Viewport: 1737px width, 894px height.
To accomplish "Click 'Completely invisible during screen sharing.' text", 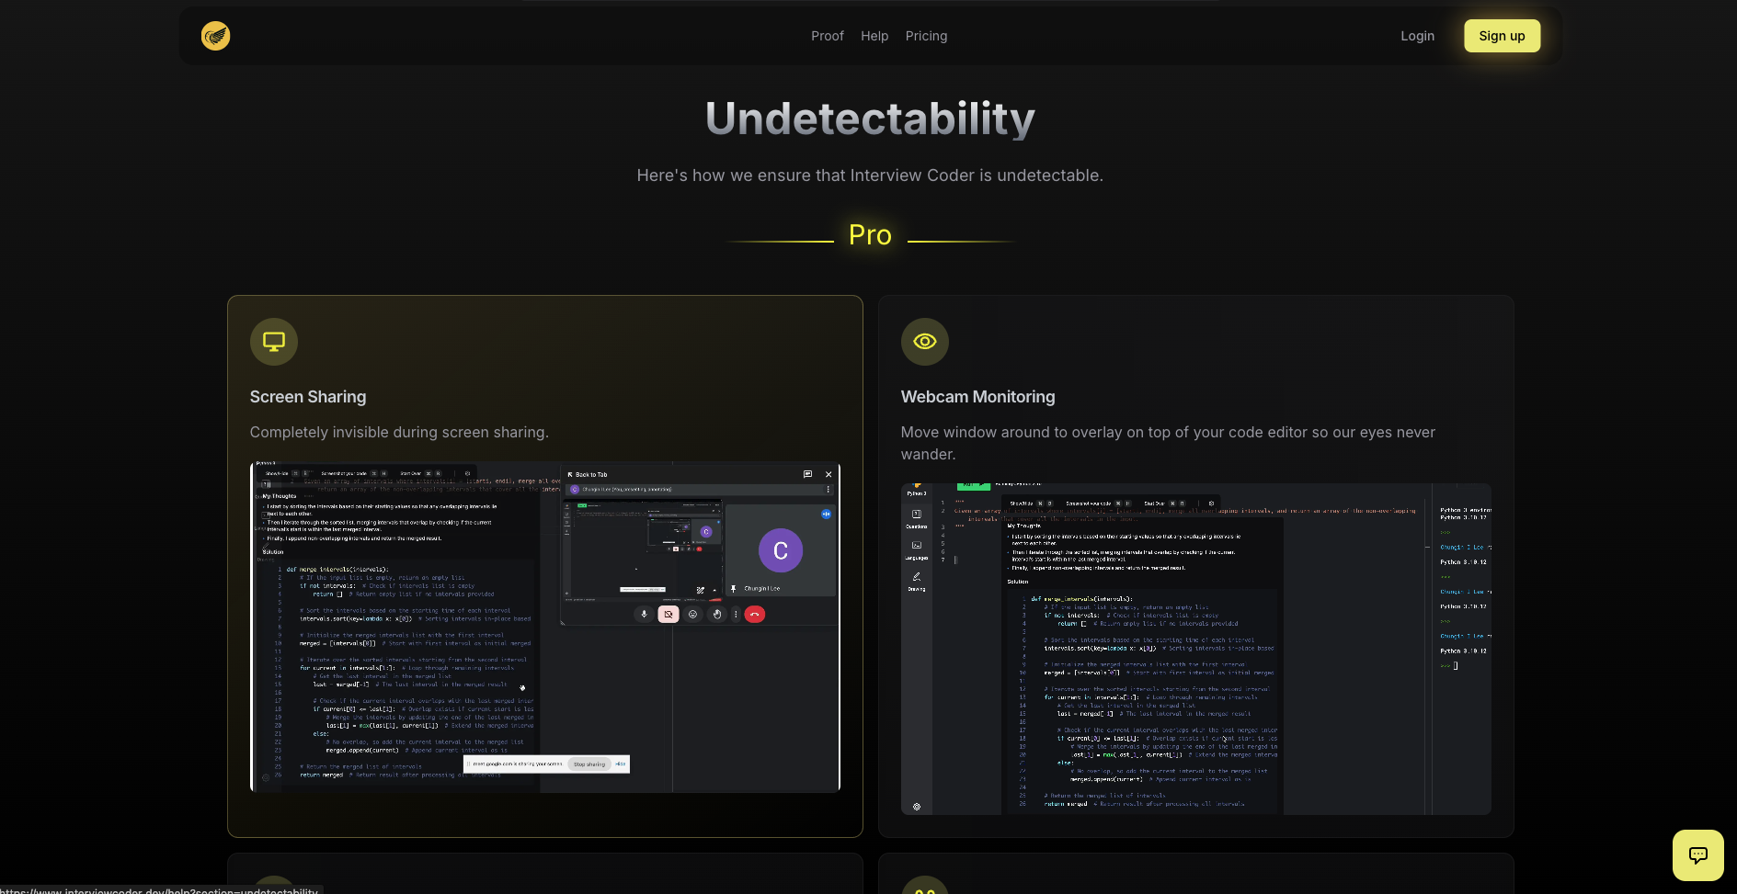I will tap(399, 432).
